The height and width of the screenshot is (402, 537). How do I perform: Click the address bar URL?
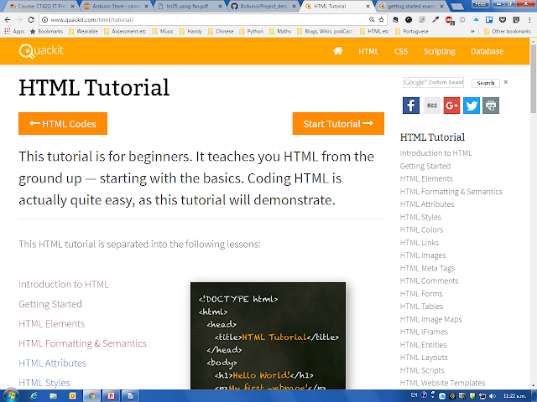(x=91, y=20)
